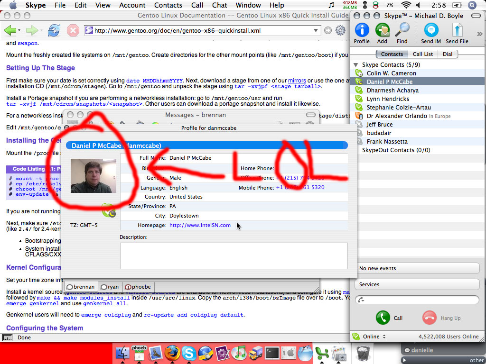
Task: Open System Preferences from the Dock
Action: [289, 353]
